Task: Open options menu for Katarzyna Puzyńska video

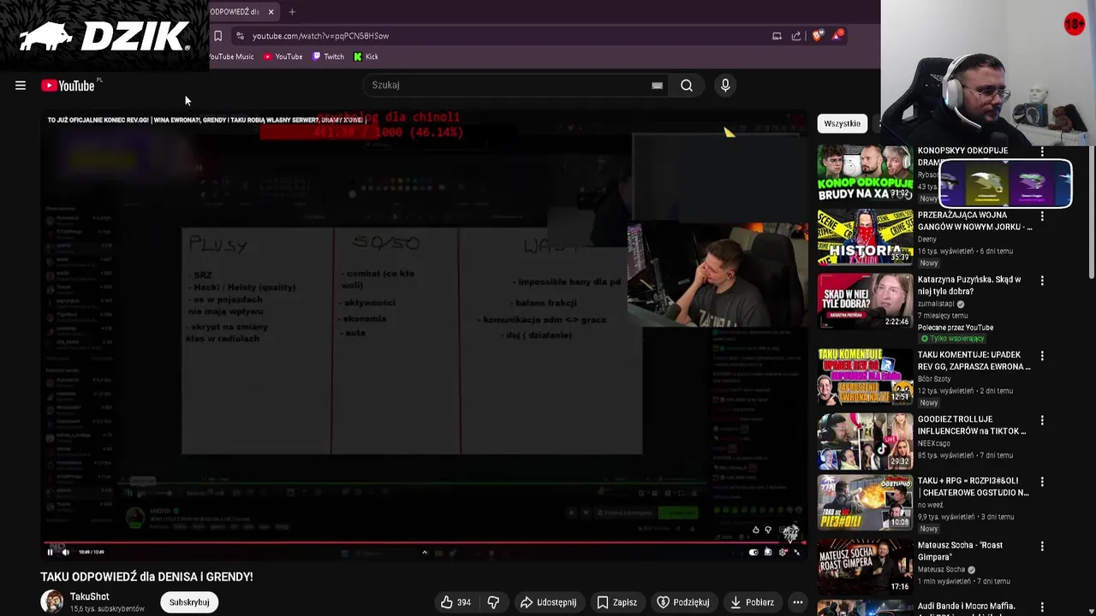Action: click(1042, 281)
